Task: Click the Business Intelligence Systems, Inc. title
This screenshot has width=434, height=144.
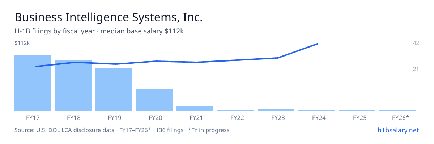Action: (109, 17)
